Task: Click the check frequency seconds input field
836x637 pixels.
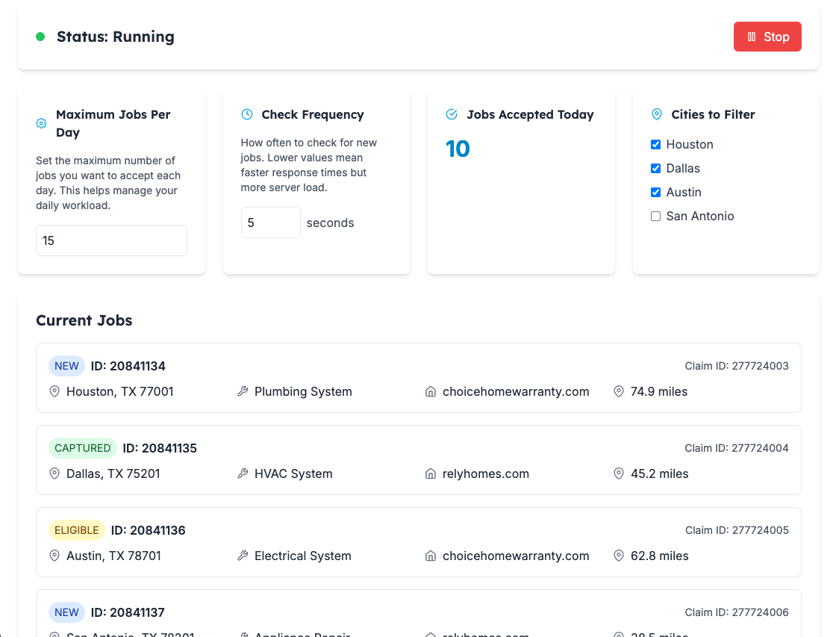Action: click(271, 223)
